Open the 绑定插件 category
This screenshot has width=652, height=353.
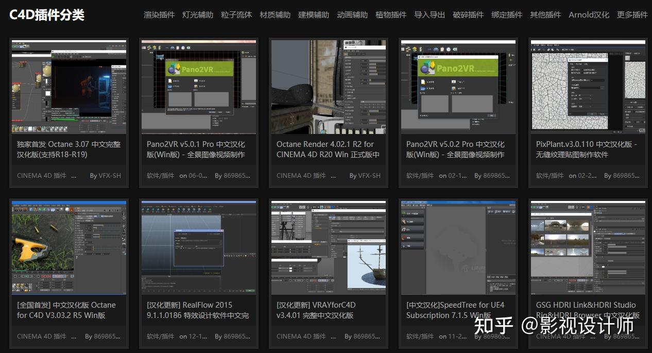point(507,15)
